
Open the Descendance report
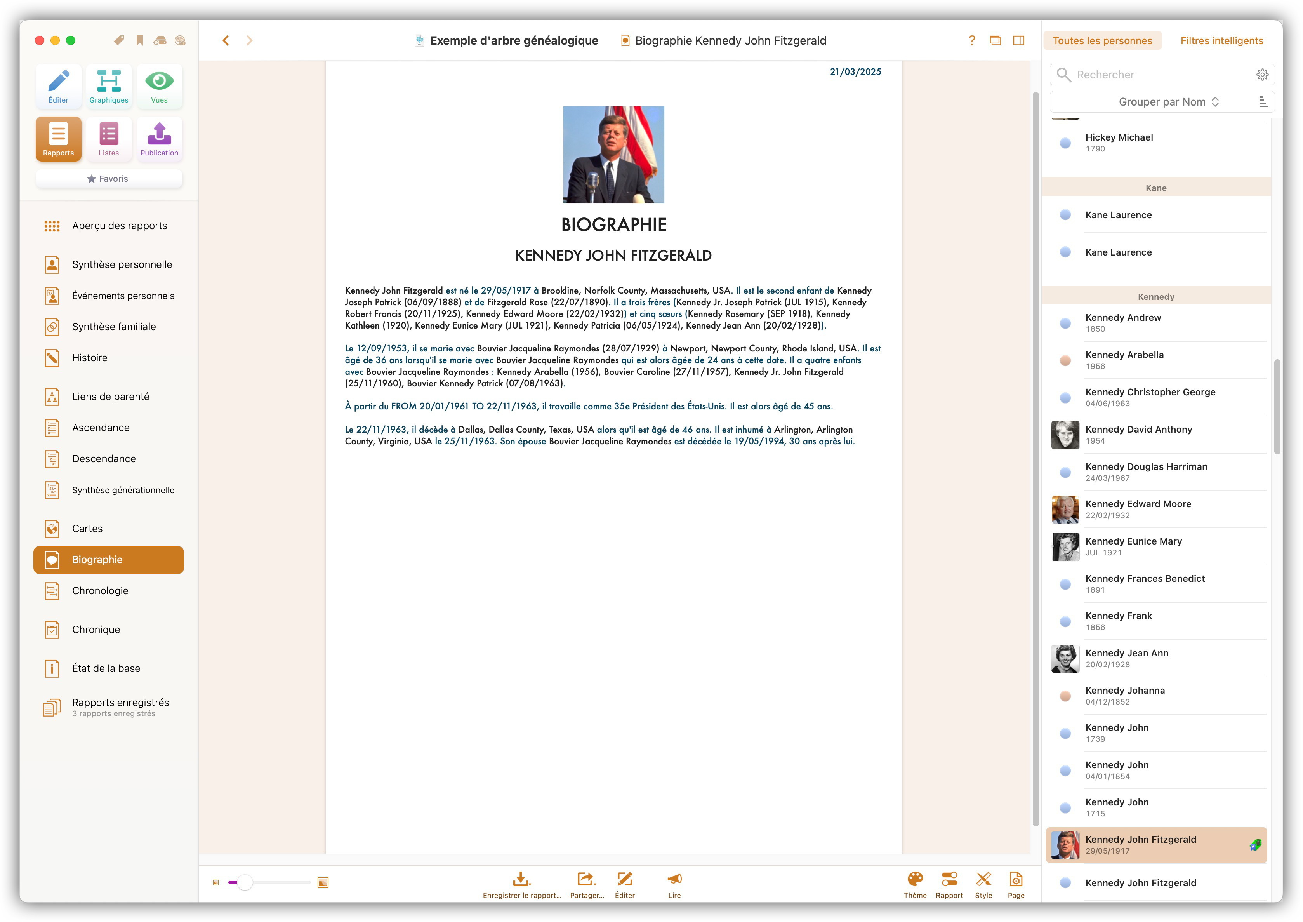pos(109,459)
